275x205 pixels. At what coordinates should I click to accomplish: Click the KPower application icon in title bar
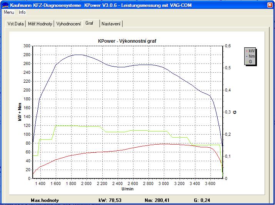[x=5, y=5]
